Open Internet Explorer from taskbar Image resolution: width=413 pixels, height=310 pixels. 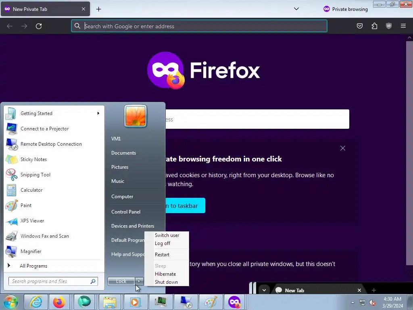pos(35,302)
